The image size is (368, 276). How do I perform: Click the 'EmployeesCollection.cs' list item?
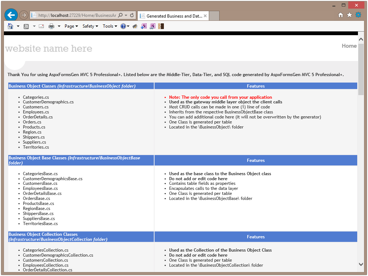(46, 265)
